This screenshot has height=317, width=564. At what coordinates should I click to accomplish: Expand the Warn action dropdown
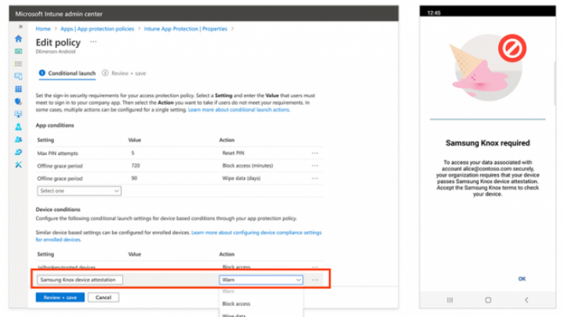(261, 279)
